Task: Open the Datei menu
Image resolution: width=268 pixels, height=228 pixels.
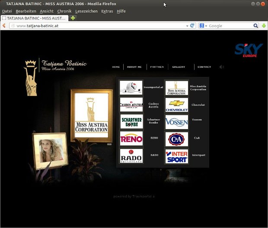Action: click(7, 11)
